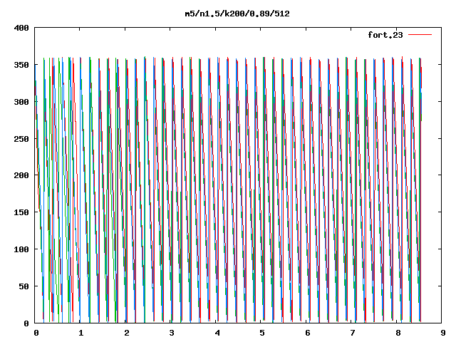Screen dimensions: 456x342
Task: Click the y-axis label 150
Action: point(21,212)
